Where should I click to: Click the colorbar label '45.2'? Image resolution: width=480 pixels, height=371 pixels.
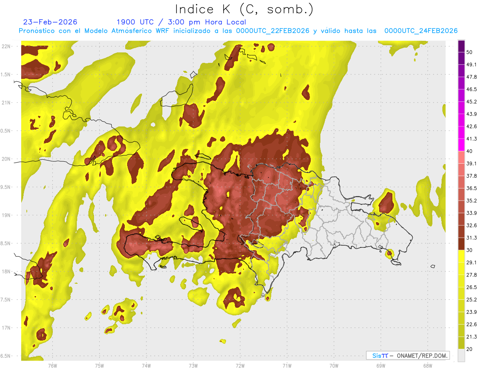(x=472, y=102)
